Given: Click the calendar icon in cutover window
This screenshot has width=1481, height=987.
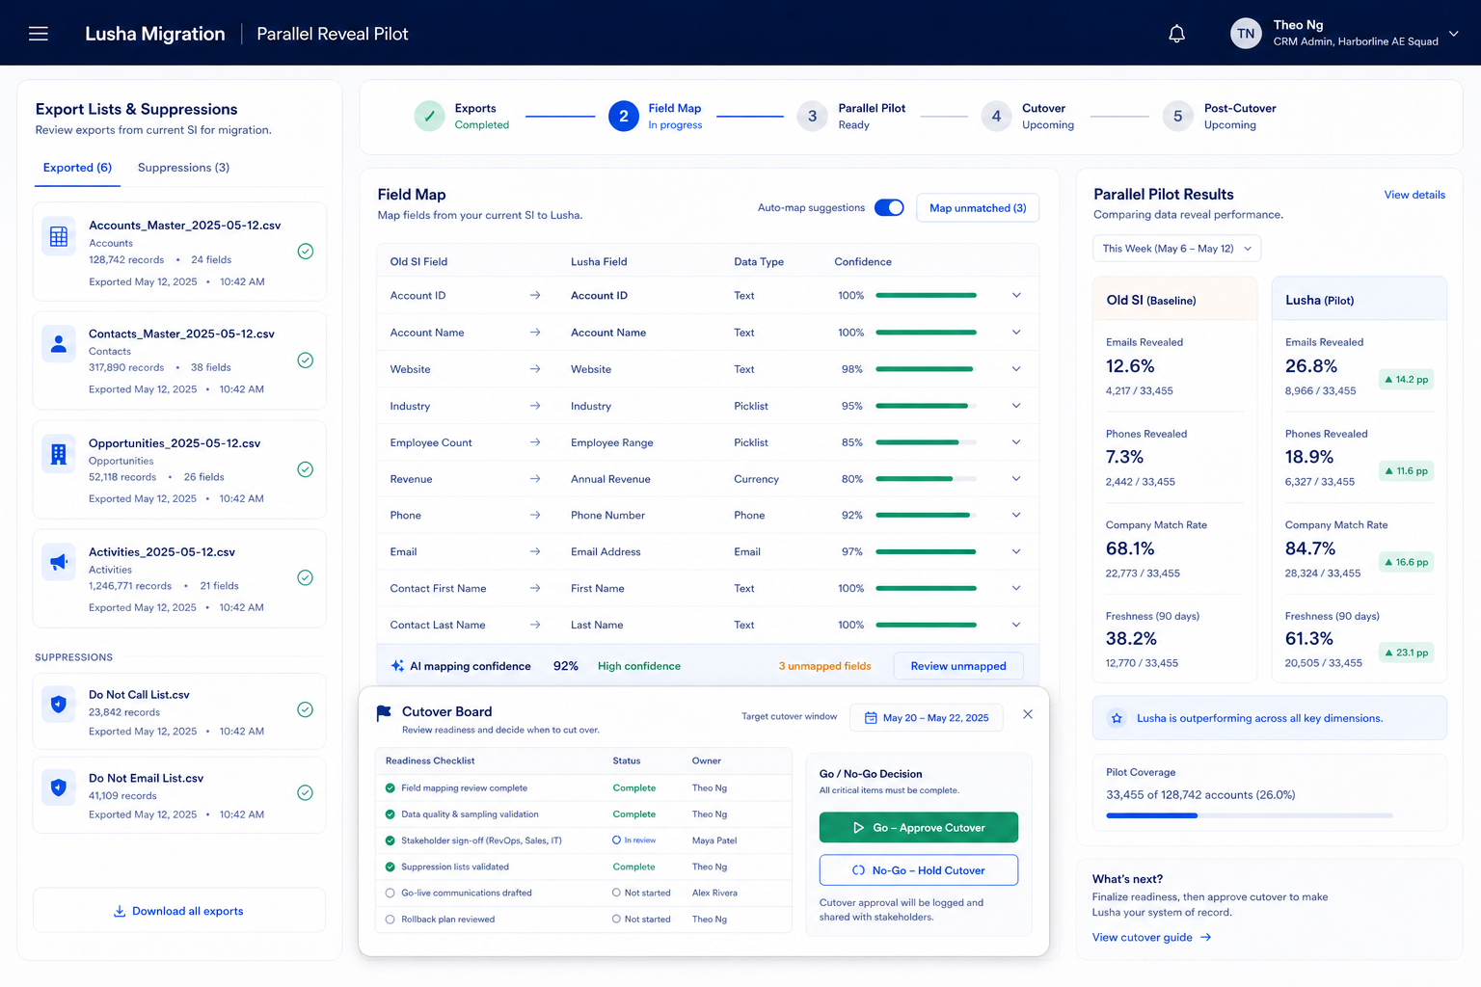Looking at the screenshot, I should (x=871, y=718).
